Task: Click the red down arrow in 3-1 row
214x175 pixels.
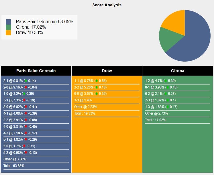Action: (x=24, y=100)
